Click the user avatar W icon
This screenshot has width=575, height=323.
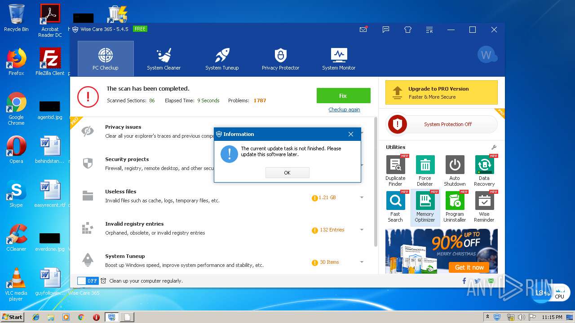487,55
